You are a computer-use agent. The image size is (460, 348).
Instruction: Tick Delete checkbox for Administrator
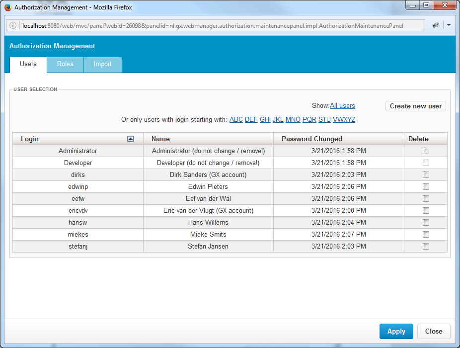pyautogui.click(x=426, y=151)
